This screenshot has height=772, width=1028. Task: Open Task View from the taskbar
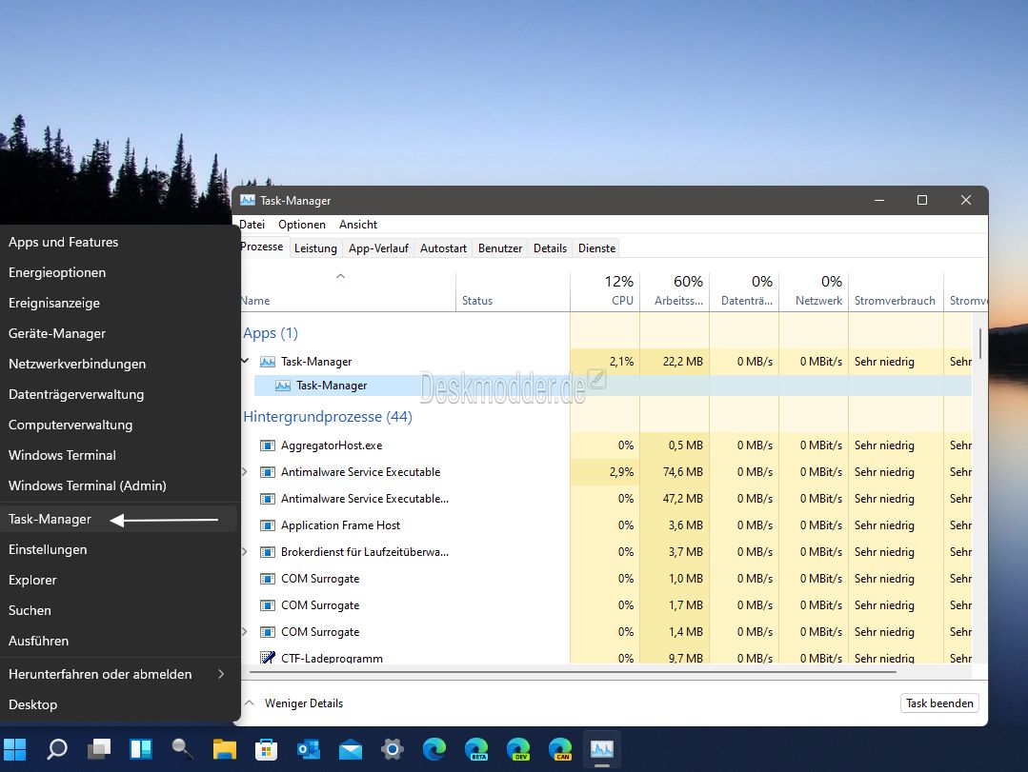click(99, 749)
